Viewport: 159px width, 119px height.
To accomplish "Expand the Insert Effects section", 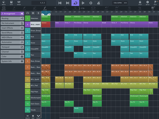I will pos(12,28).
